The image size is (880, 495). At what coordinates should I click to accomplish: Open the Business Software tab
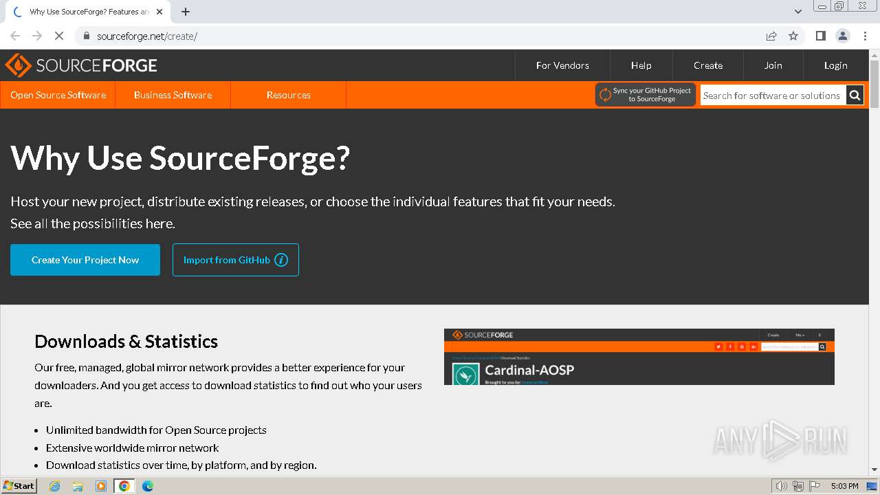[173, 95]
